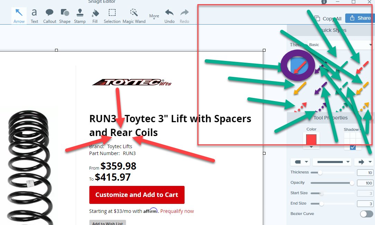
Task: Click the blue Share button
Action: tap(360, 18)
